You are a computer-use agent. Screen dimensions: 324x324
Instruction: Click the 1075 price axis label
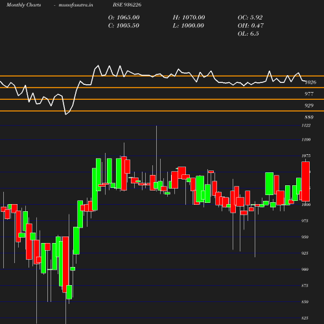306,156
